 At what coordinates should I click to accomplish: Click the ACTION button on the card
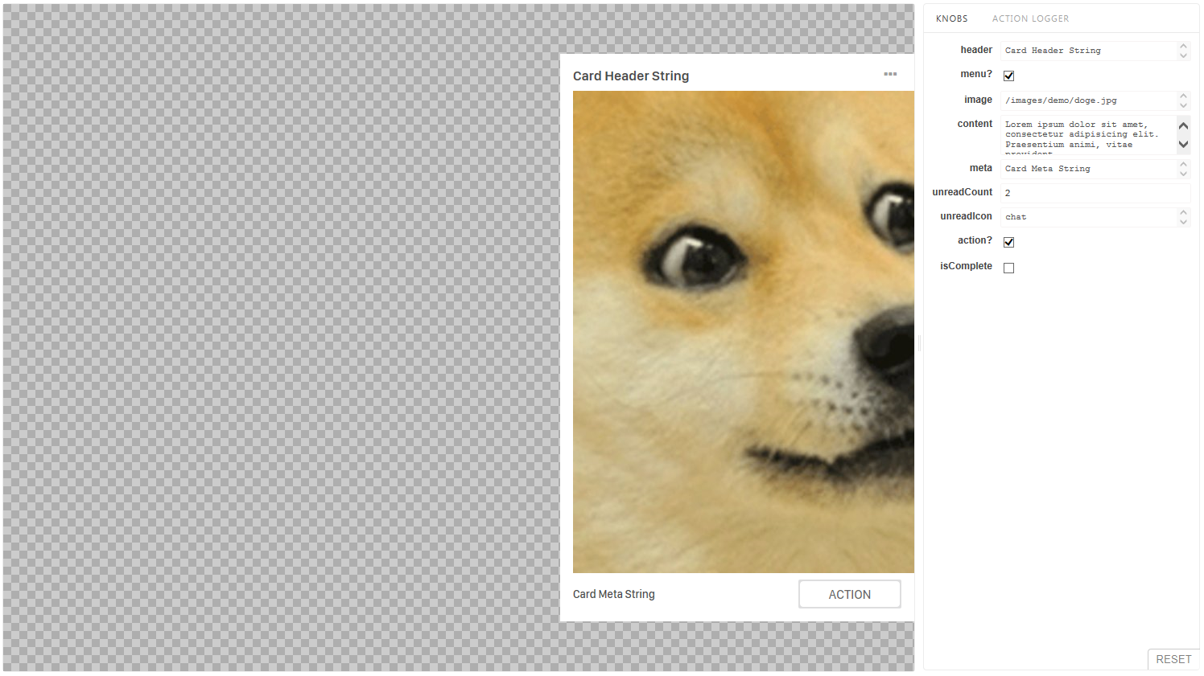[849, 594]
